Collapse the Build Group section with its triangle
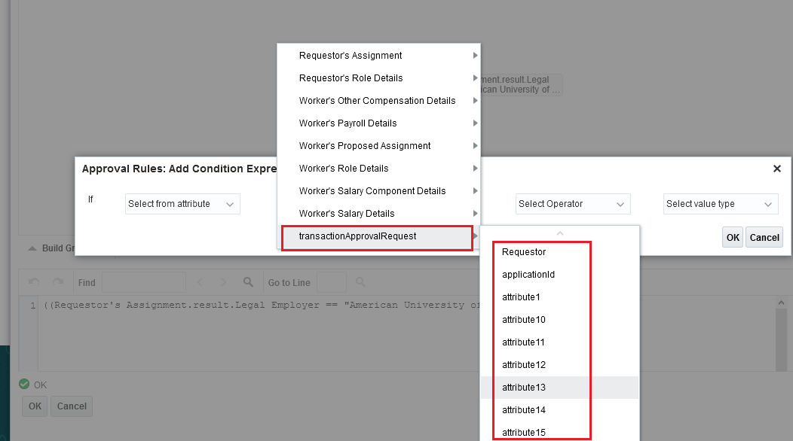This screenshot has width=793, height=441. [32, 248]
